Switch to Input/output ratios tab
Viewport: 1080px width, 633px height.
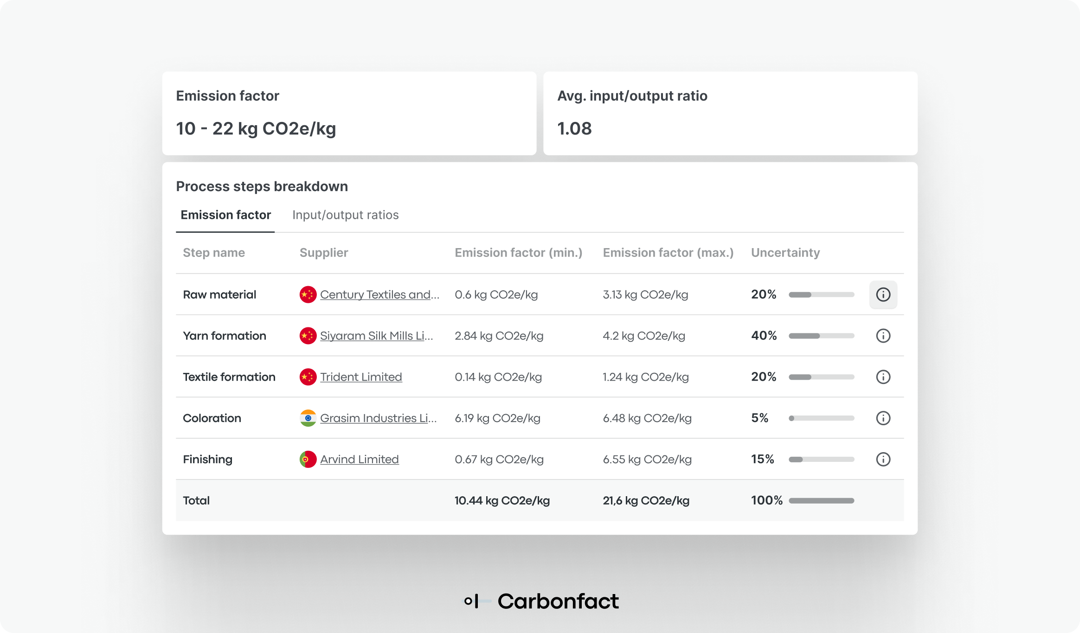click(346, 215)
